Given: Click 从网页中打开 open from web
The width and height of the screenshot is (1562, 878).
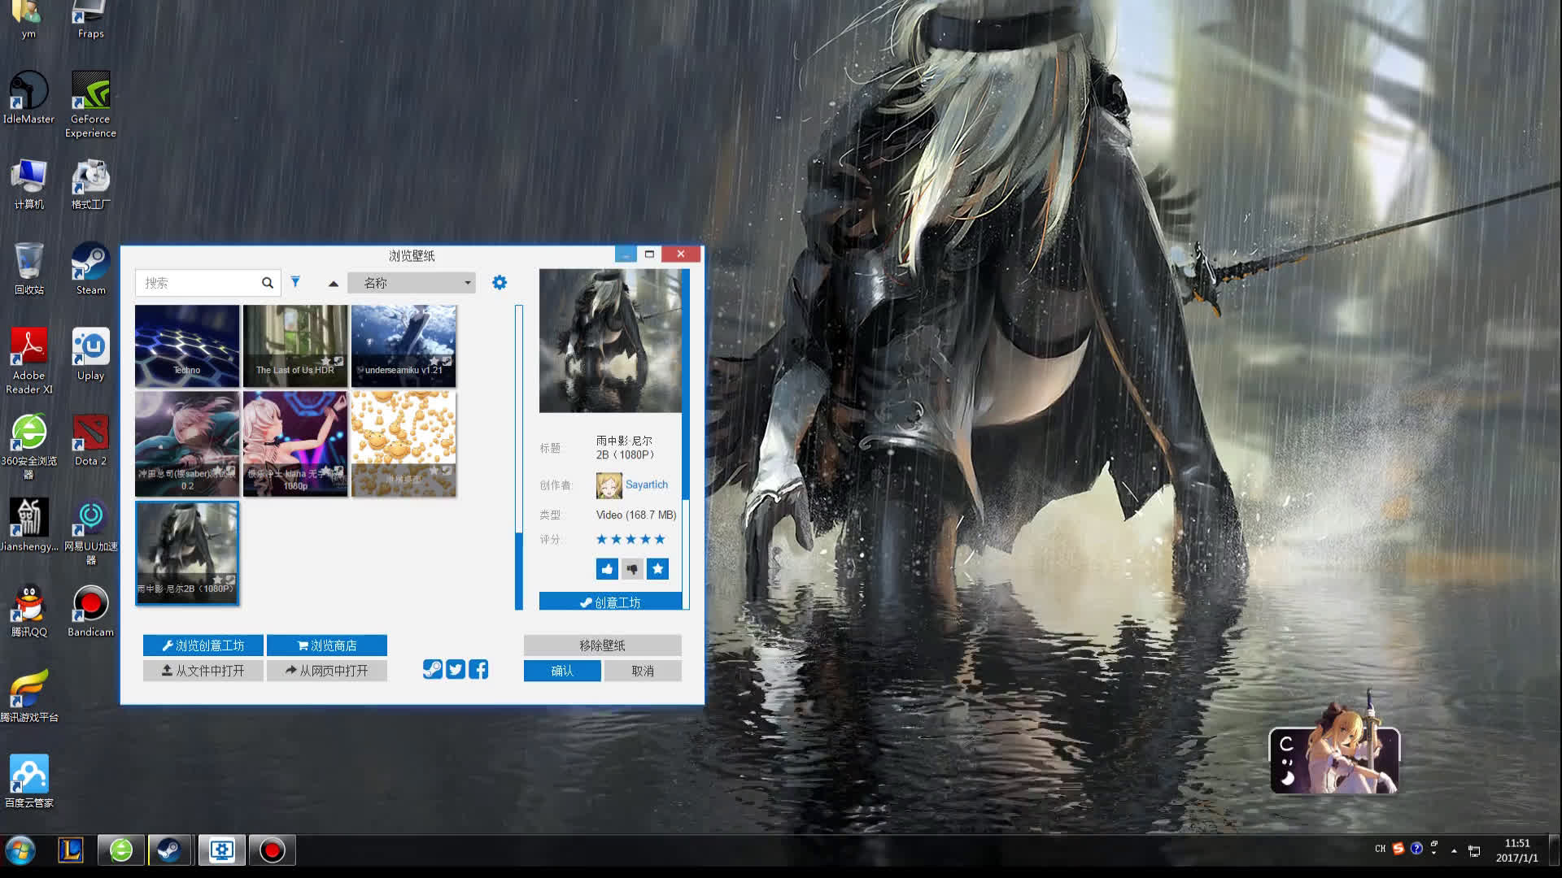Looking at the screenshot, I should pyautogui.click(x=326, y=671).
